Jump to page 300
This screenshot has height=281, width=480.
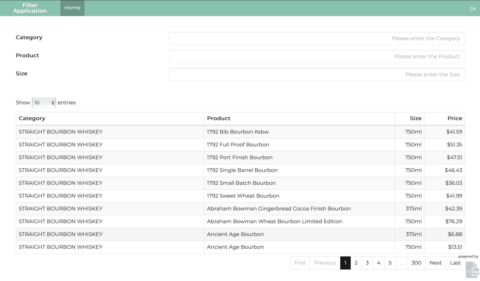click(416, 263)
